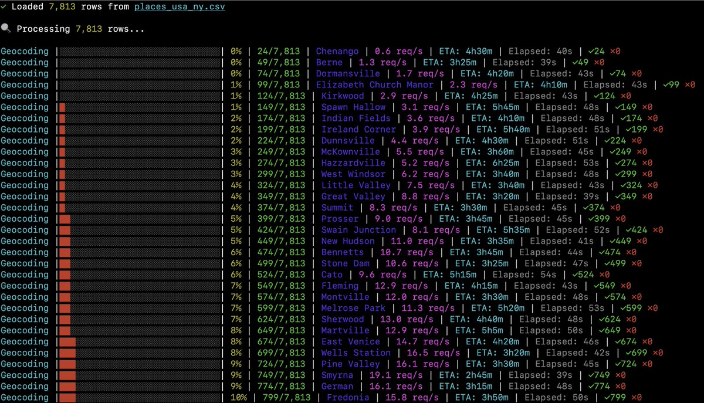Click the ✓124 success count

603,96
